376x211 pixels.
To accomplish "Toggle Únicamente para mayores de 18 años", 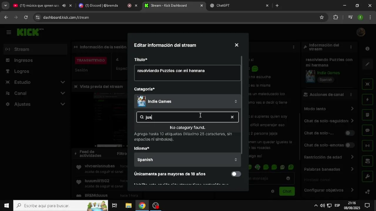I will (236, 174).
